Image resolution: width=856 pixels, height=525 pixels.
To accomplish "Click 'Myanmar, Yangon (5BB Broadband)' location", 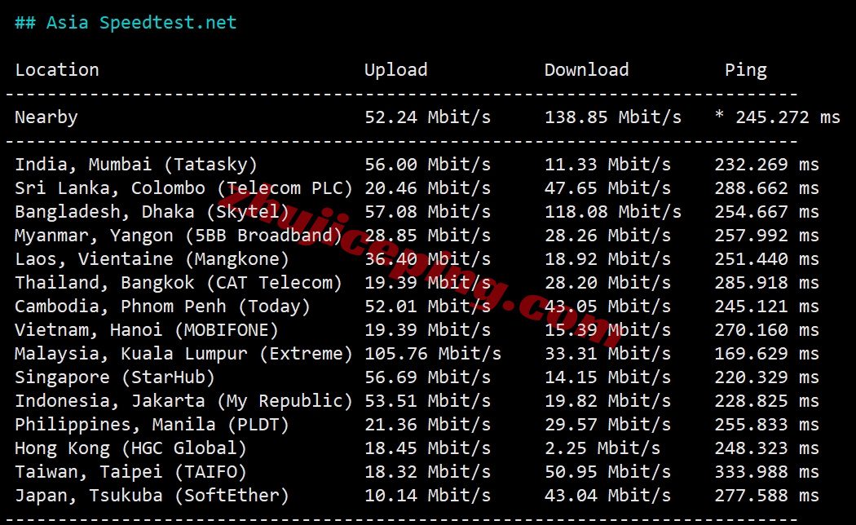I will [179, 236].
